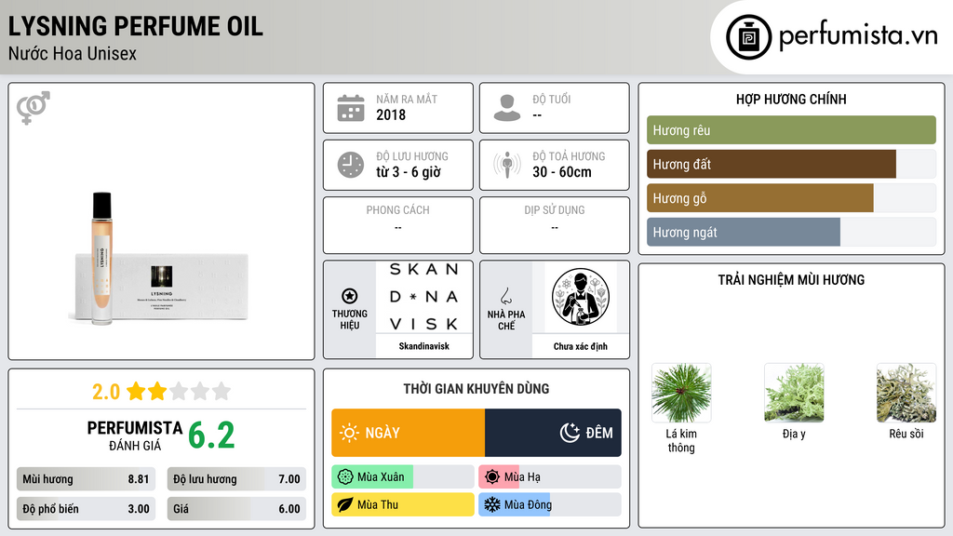Select the Hương ngát accord bar

click(x=791, y=232)
